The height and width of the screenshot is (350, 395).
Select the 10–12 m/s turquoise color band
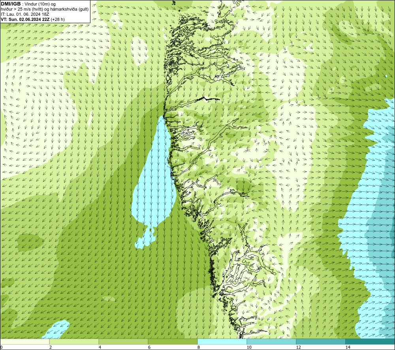point(272,342)
